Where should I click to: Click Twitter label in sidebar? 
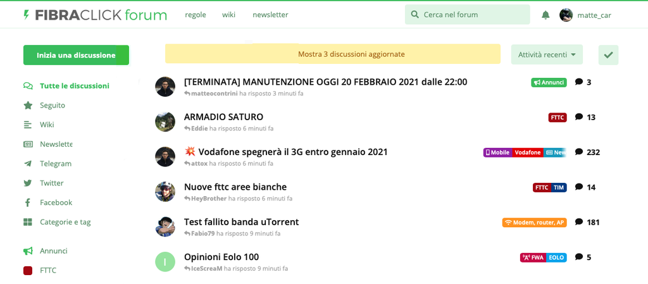click(x=52, y=183)
